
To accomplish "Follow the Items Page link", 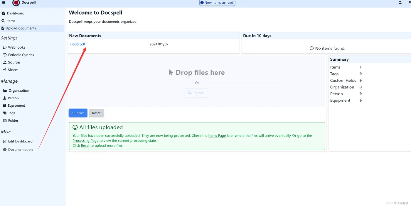I will pyautogui.click(x=217, y=136).
